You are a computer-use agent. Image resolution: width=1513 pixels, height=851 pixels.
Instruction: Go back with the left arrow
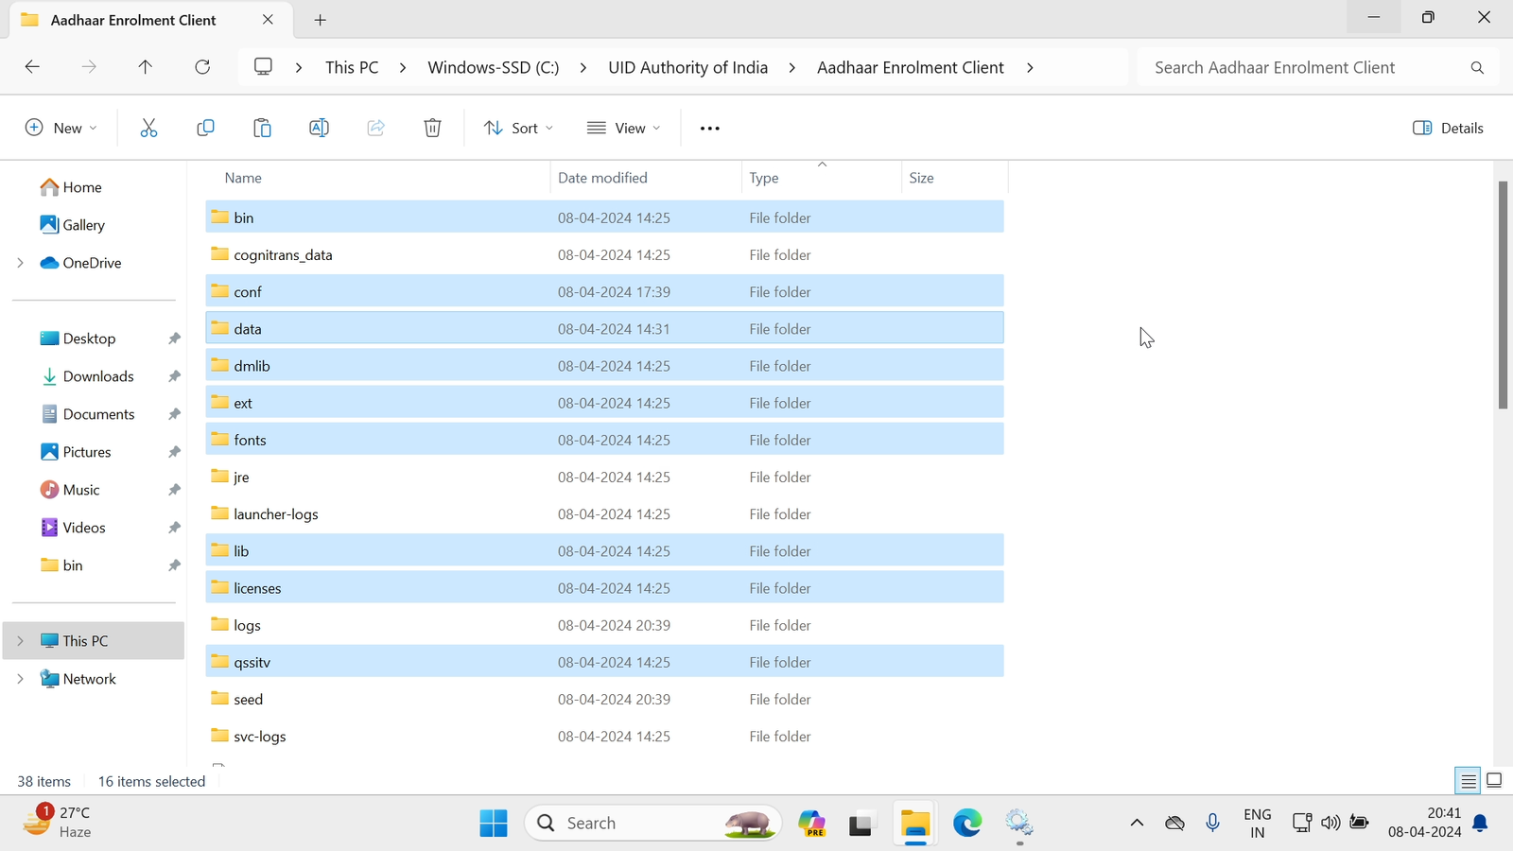(32, 67)
